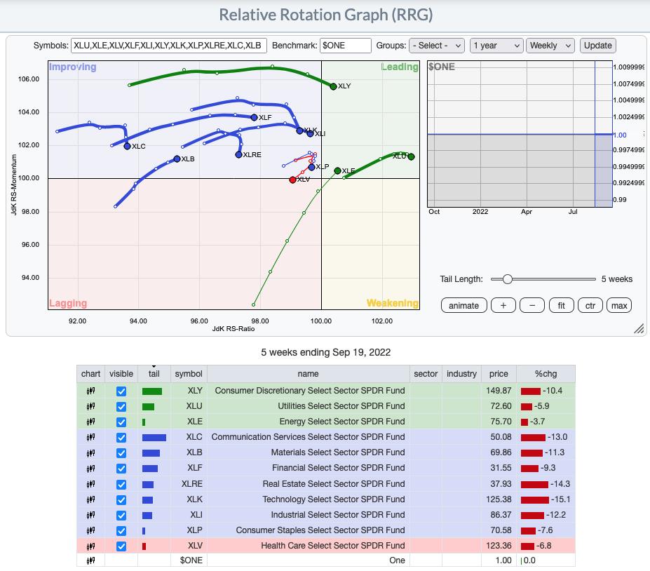This screenshot has height=571, width=650.
Task: Select the XLB point on the graph
Action: tap(177, 159)
